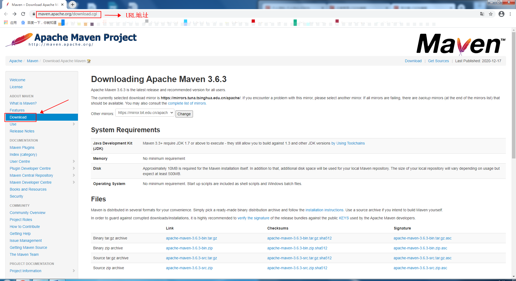Open verify the signature link
This screenshot has height=281, width=516.
tap(253, 218)
